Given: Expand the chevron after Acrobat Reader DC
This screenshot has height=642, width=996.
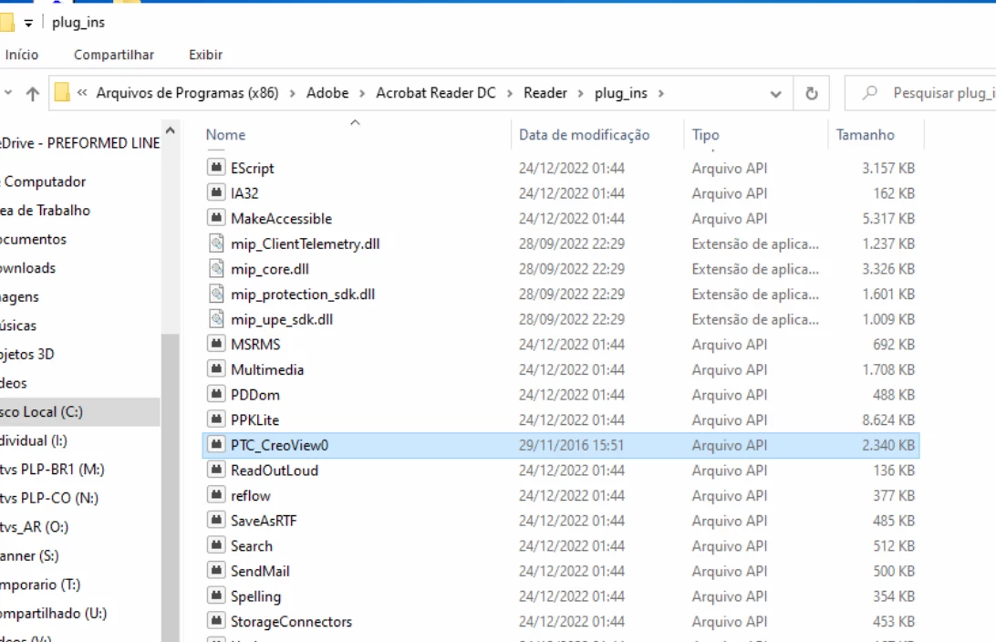Looking at the screenshot, I should [x=510, y=93].
